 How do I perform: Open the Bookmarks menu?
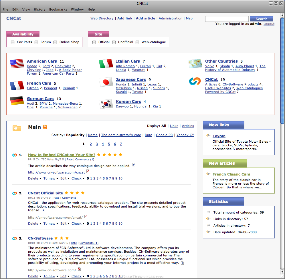point(58,9)
